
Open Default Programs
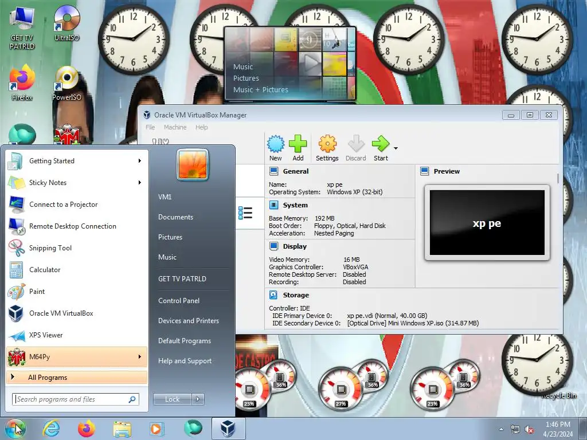[x=184, y=341]
